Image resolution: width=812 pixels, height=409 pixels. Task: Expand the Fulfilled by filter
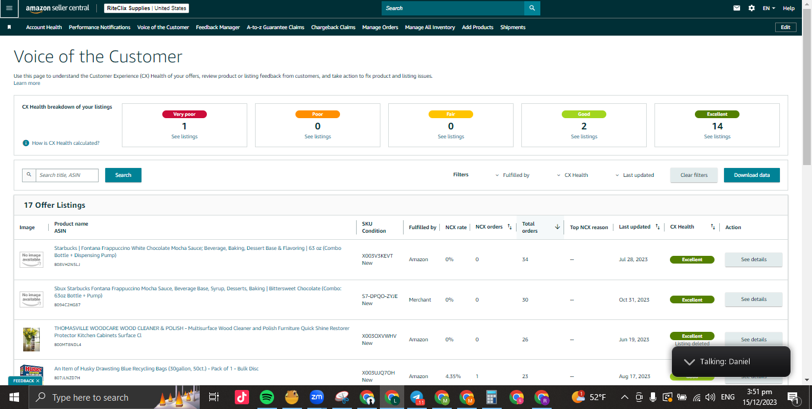coord(512,175)
